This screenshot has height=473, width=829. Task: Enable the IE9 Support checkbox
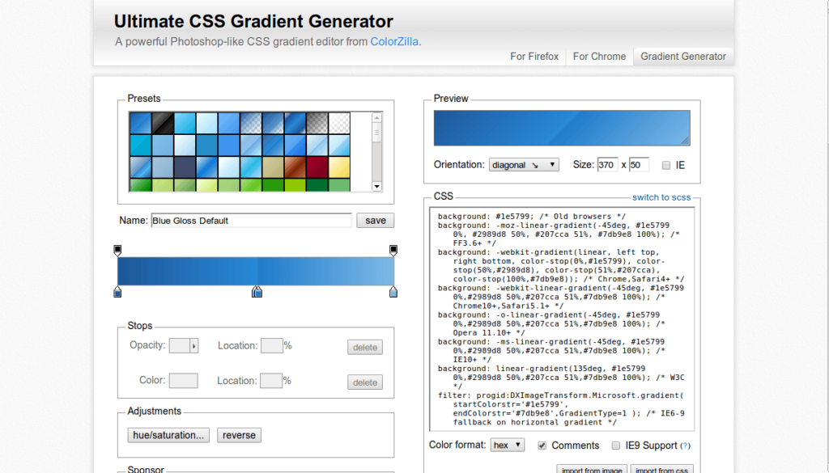pos(616,446)
